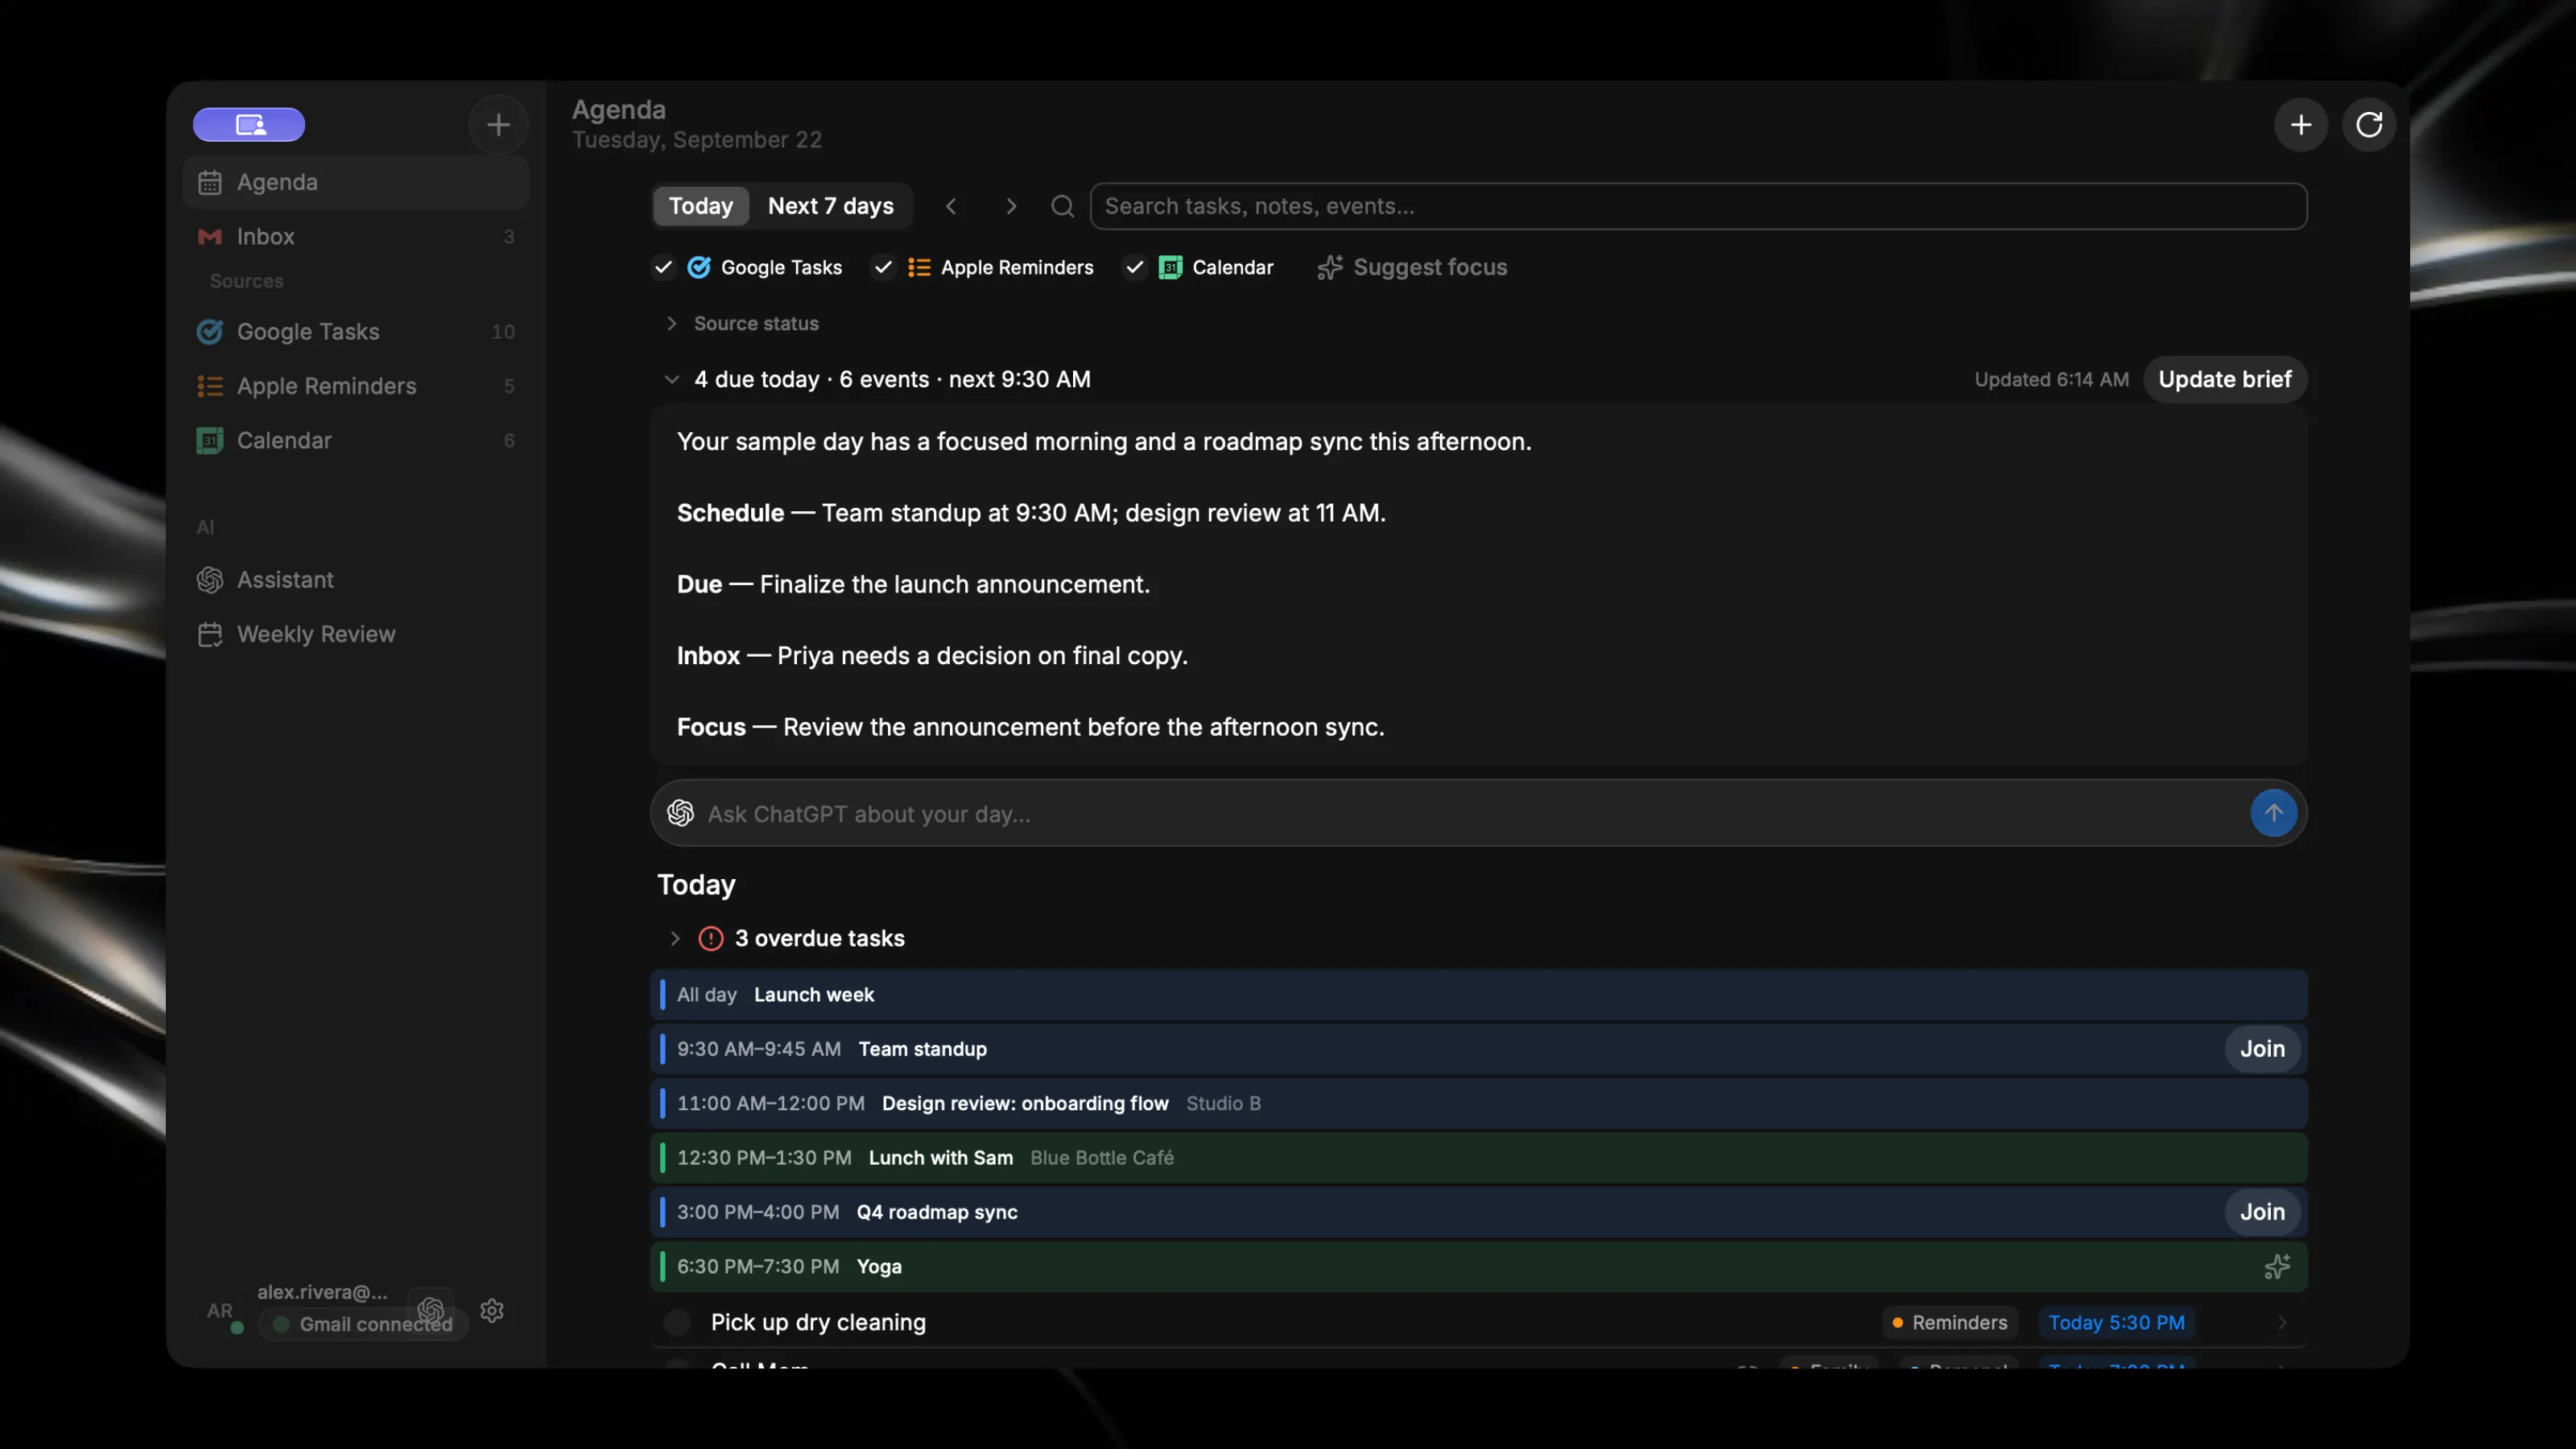Join the Team standup meeting
2576x1449 pixels.
(2261, 1048)
